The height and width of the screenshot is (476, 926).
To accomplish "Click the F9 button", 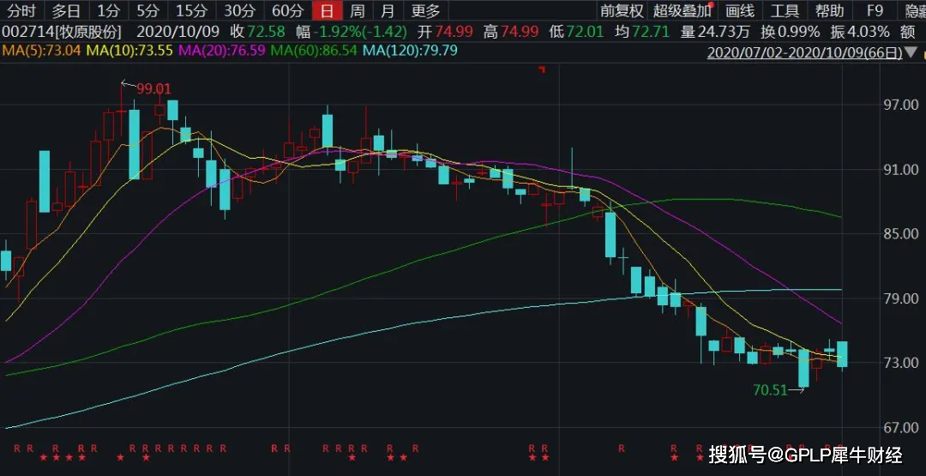I will tap(874, 11).
